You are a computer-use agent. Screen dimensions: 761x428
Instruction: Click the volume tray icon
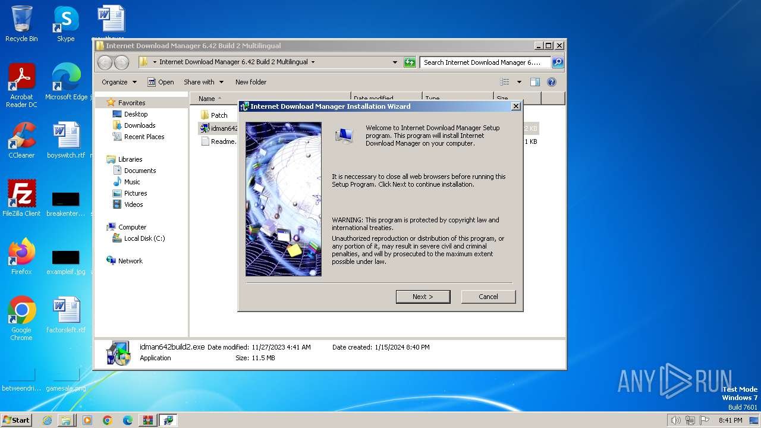click(675, 420)
